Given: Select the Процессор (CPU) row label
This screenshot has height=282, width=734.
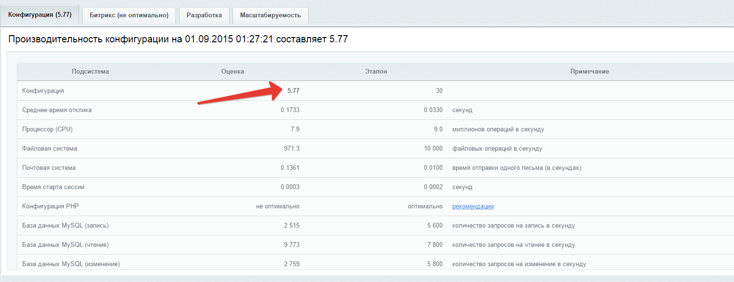Looking at the screenshot, I should [x=47, y=129].
